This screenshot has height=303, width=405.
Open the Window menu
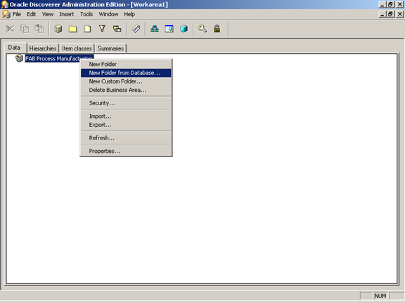pos(108,14)
